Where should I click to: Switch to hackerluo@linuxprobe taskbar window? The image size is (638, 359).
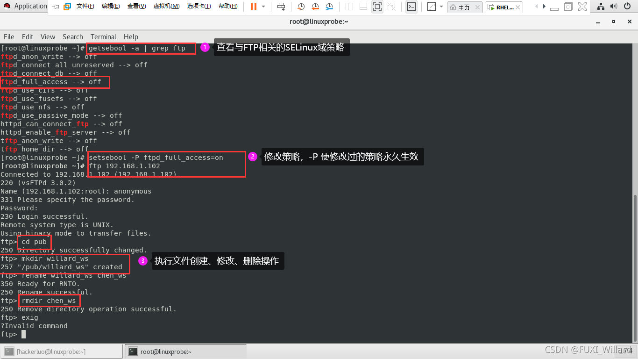click(x=63, y=352)
